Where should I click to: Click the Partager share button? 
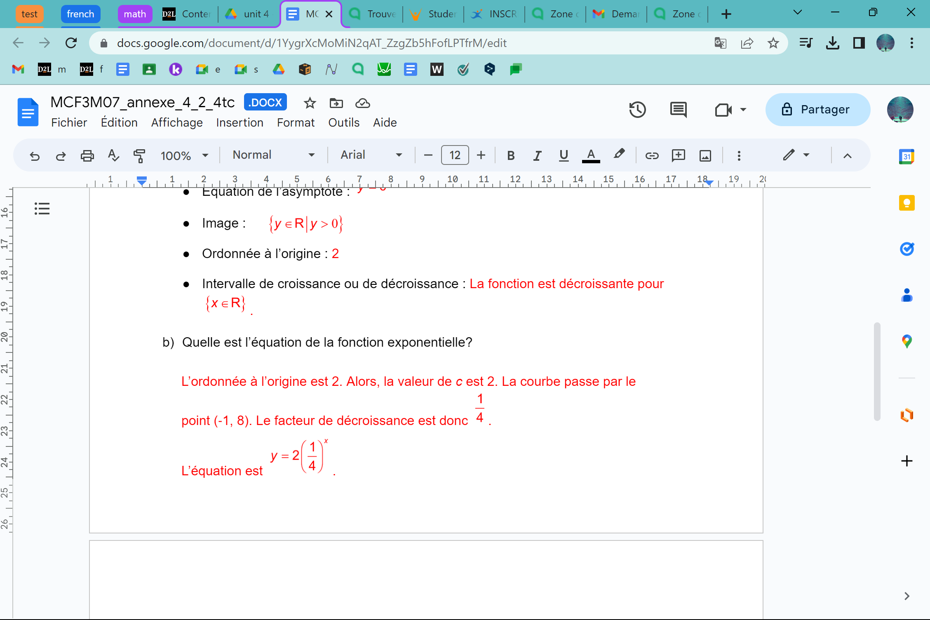(x=817, y=110)
